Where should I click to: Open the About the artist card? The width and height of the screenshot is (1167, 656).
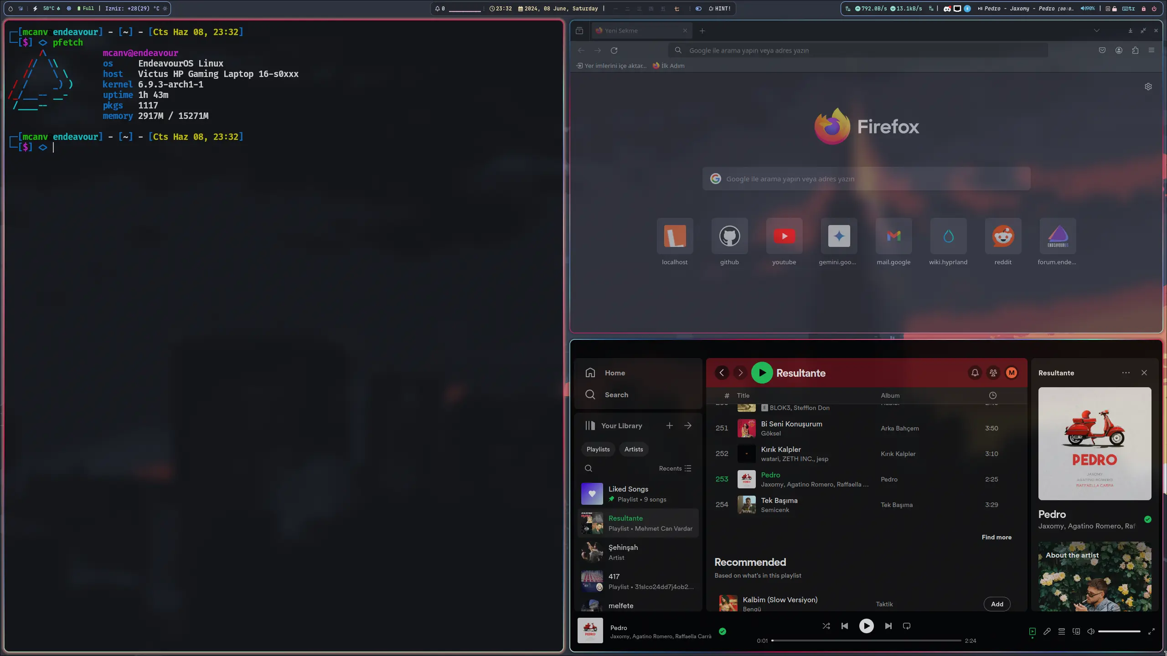(1095, 576)
